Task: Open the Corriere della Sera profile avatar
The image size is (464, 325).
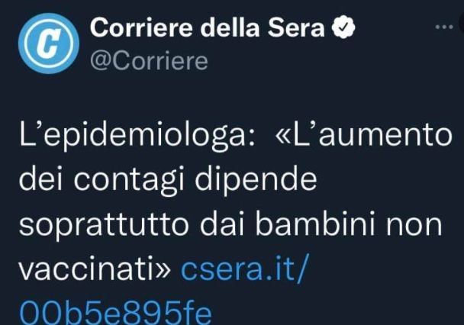Action: tap(49, 43)
